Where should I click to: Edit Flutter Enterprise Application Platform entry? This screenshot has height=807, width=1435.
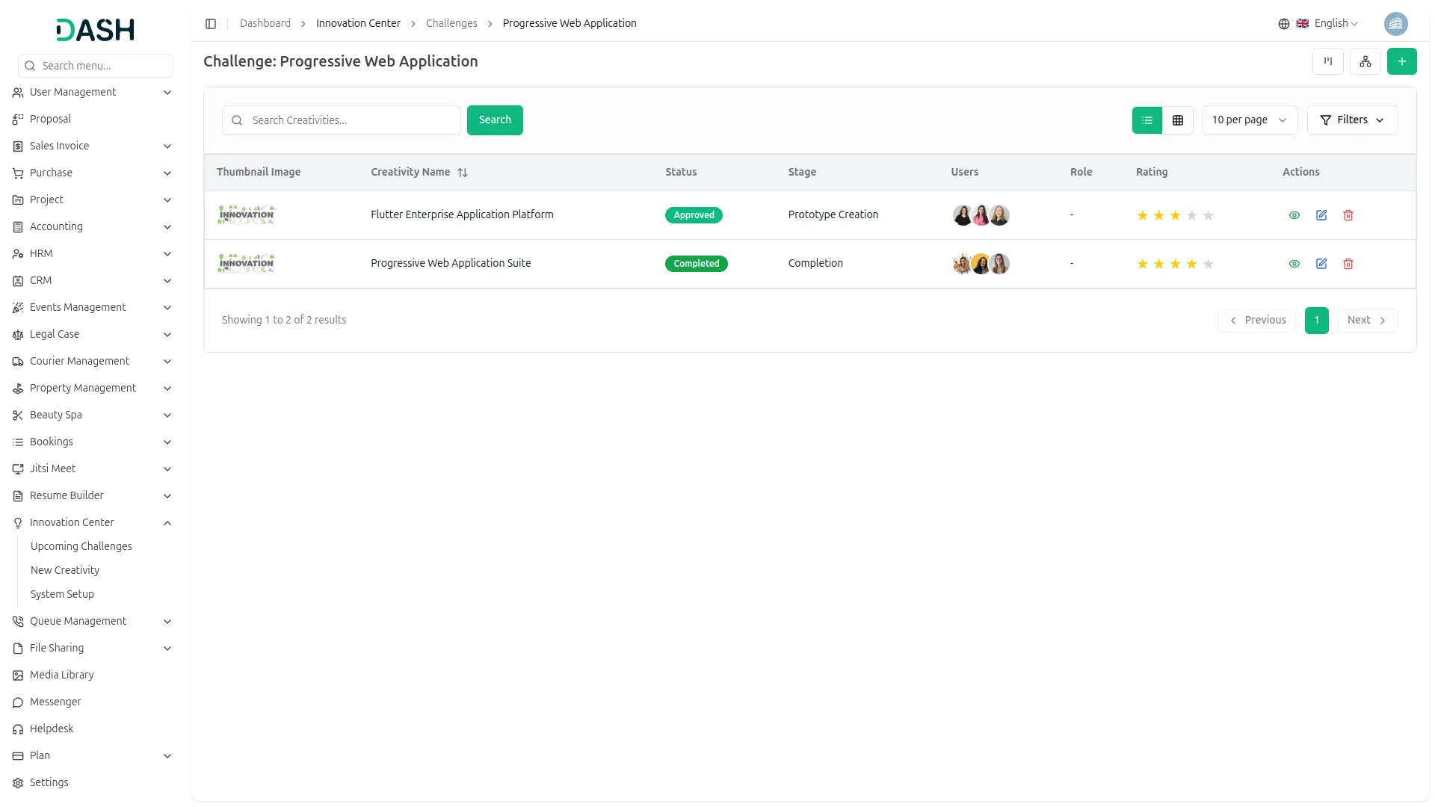pos(1321,215)
